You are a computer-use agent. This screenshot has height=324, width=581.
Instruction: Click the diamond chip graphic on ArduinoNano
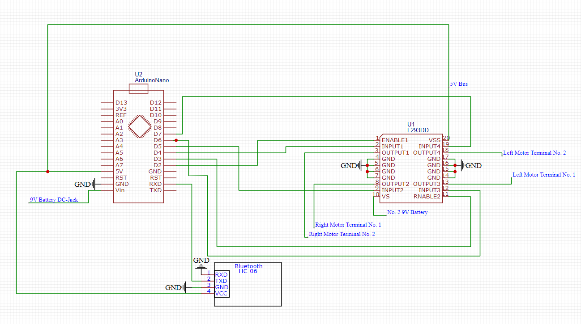click(139, 126)
